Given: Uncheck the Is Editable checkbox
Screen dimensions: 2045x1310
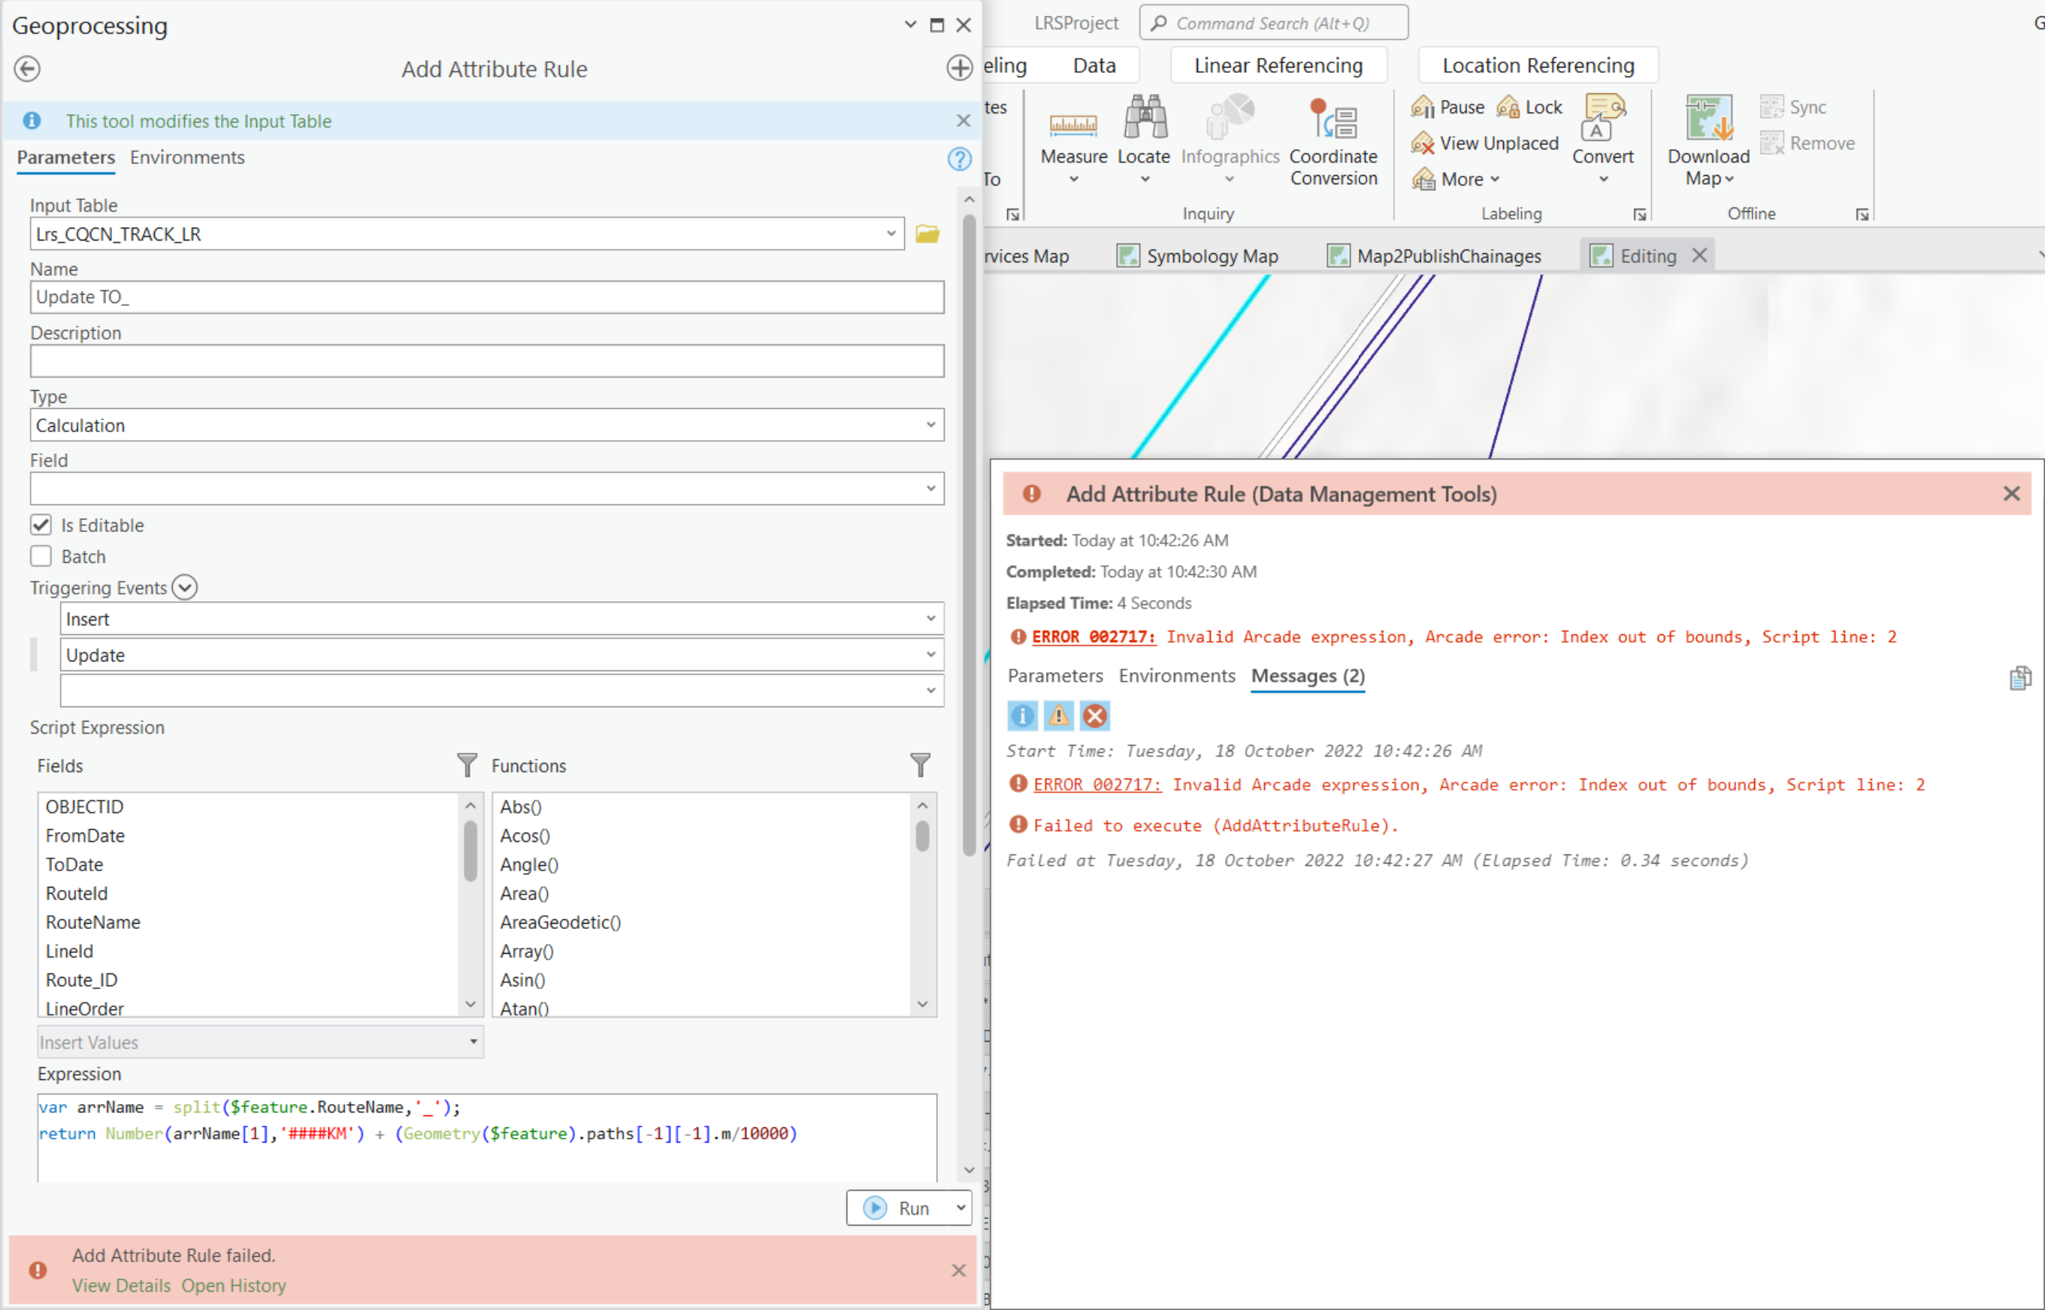Looking at the screenshot, I should click(x=41, y=524).
